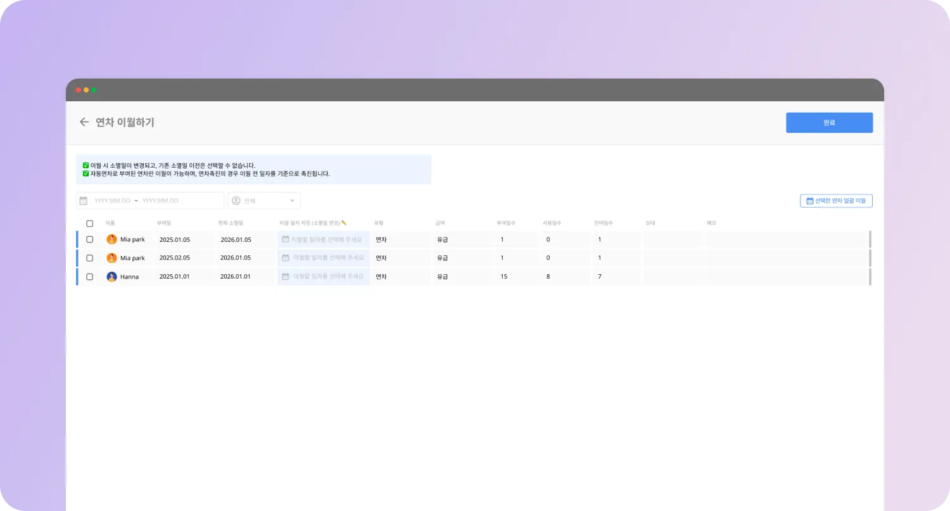Screen dimensions: 950x511
Task: Click the 잔여일수 column header
Action: tap(604, 223)
